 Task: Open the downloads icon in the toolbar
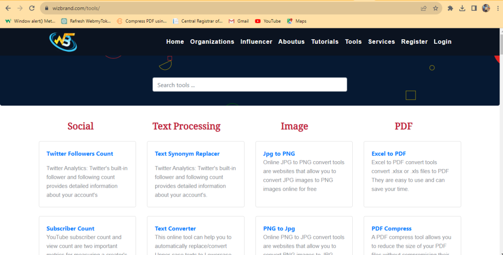tap(462, 8)
